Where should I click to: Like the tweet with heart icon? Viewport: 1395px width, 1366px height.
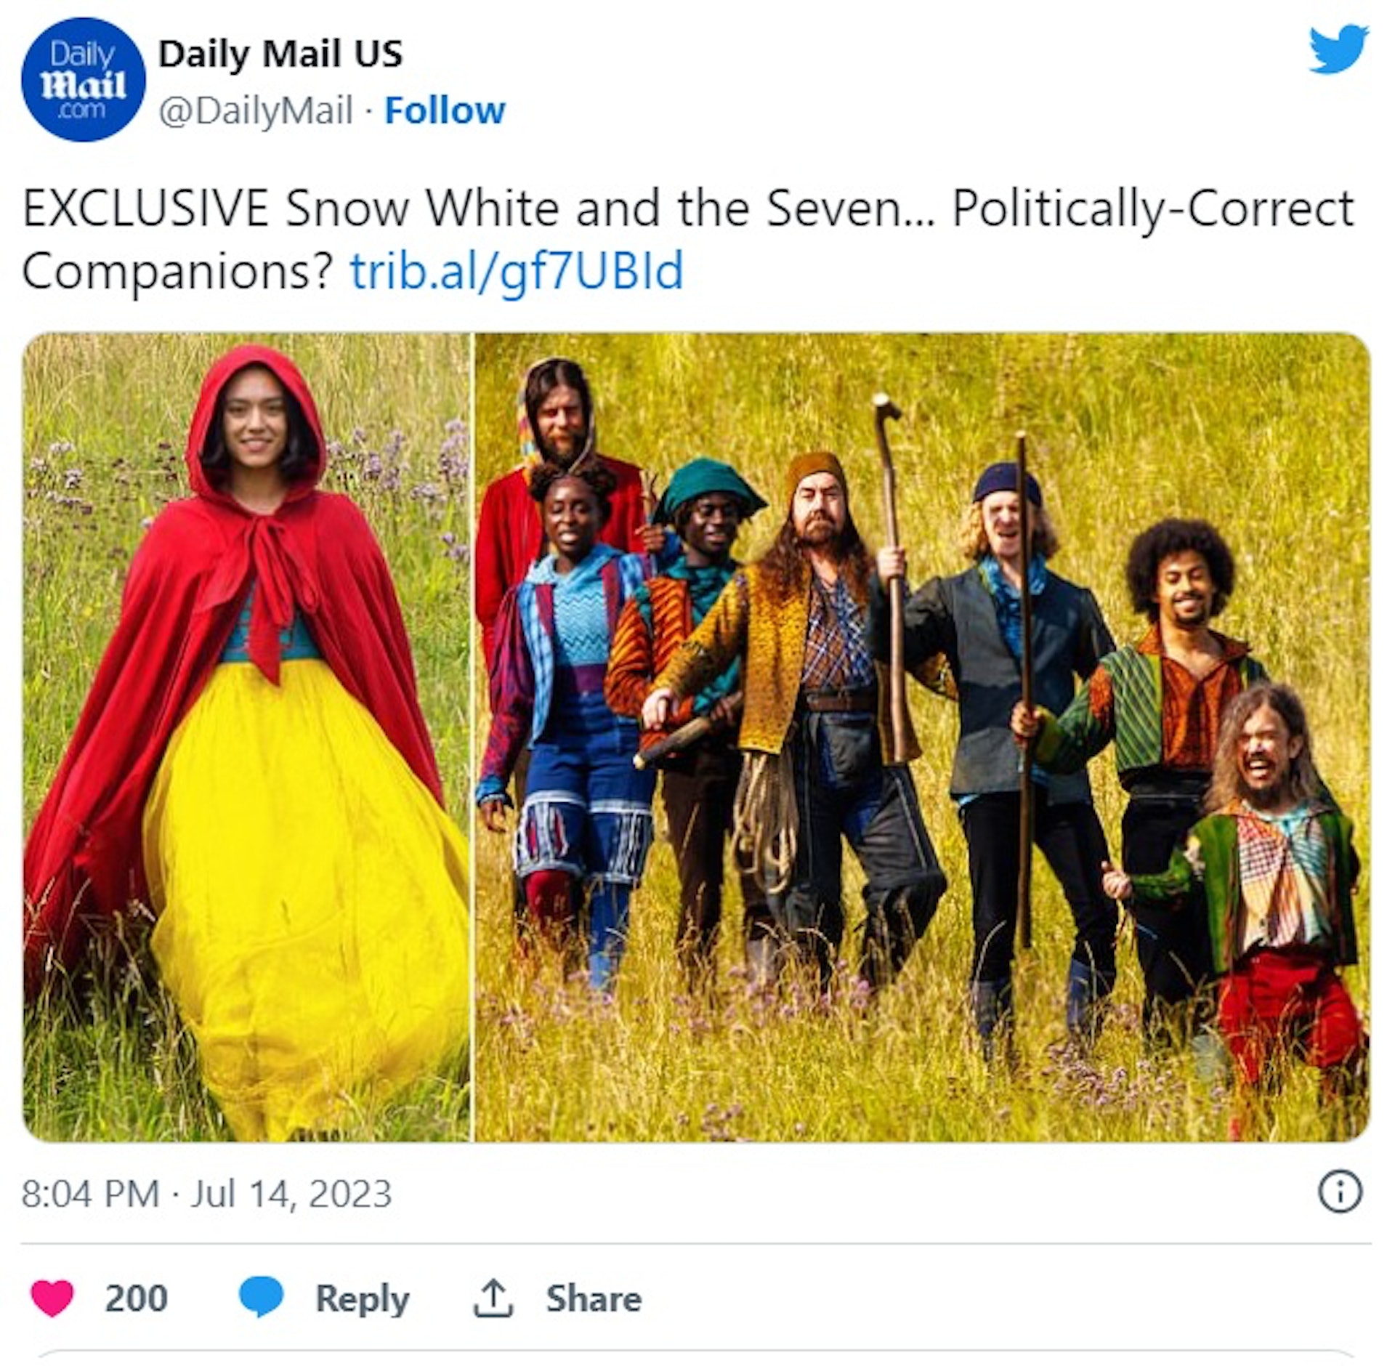pyautogui.click(x=52, y=1298)
